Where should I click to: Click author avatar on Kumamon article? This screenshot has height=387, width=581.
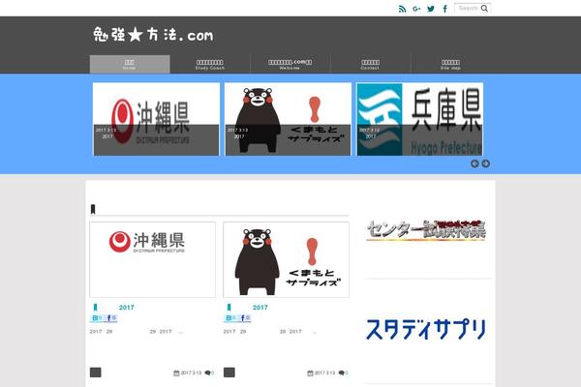click(x=229, y=372)
